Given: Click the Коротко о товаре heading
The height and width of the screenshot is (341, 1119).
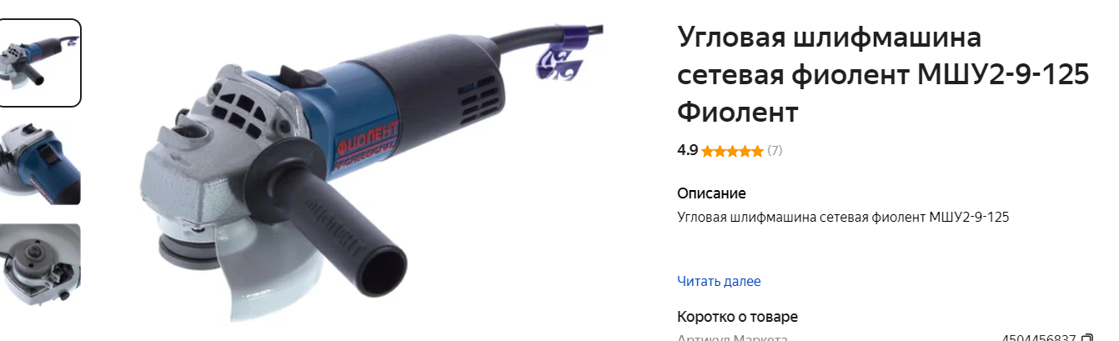Looking at the screenshot, I should click(737, 317).
